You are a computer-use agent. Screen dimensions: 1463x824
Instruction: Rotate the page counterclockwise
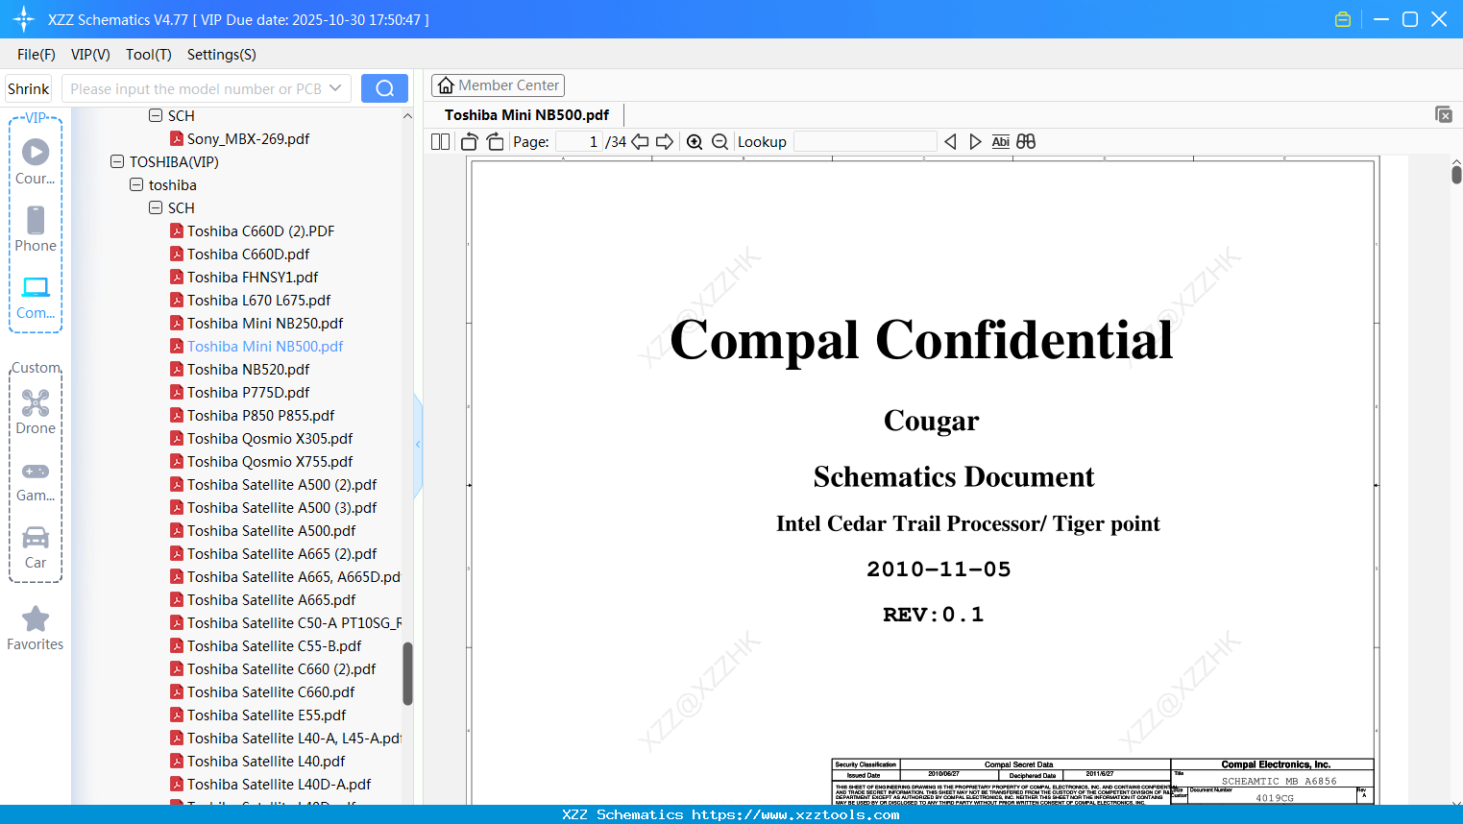[470, 142]
